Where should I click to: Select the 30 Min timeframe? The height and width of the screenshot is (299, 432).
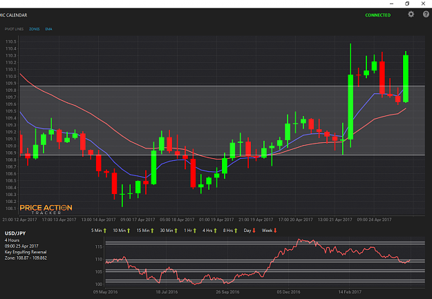pyautogui.click(x=167, y=231)
